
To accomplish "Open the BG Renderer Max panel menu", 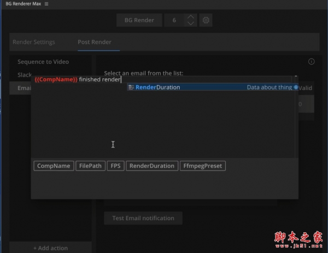I will tap(46, 4).
